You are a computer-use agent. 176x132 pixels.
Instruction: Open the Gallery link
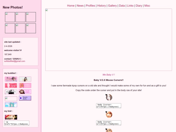click(x=112, y=6)
